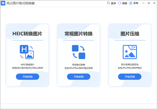Open 客服 customer service
This screenshot has width=157, height=109.
click(x=125, y=3)
